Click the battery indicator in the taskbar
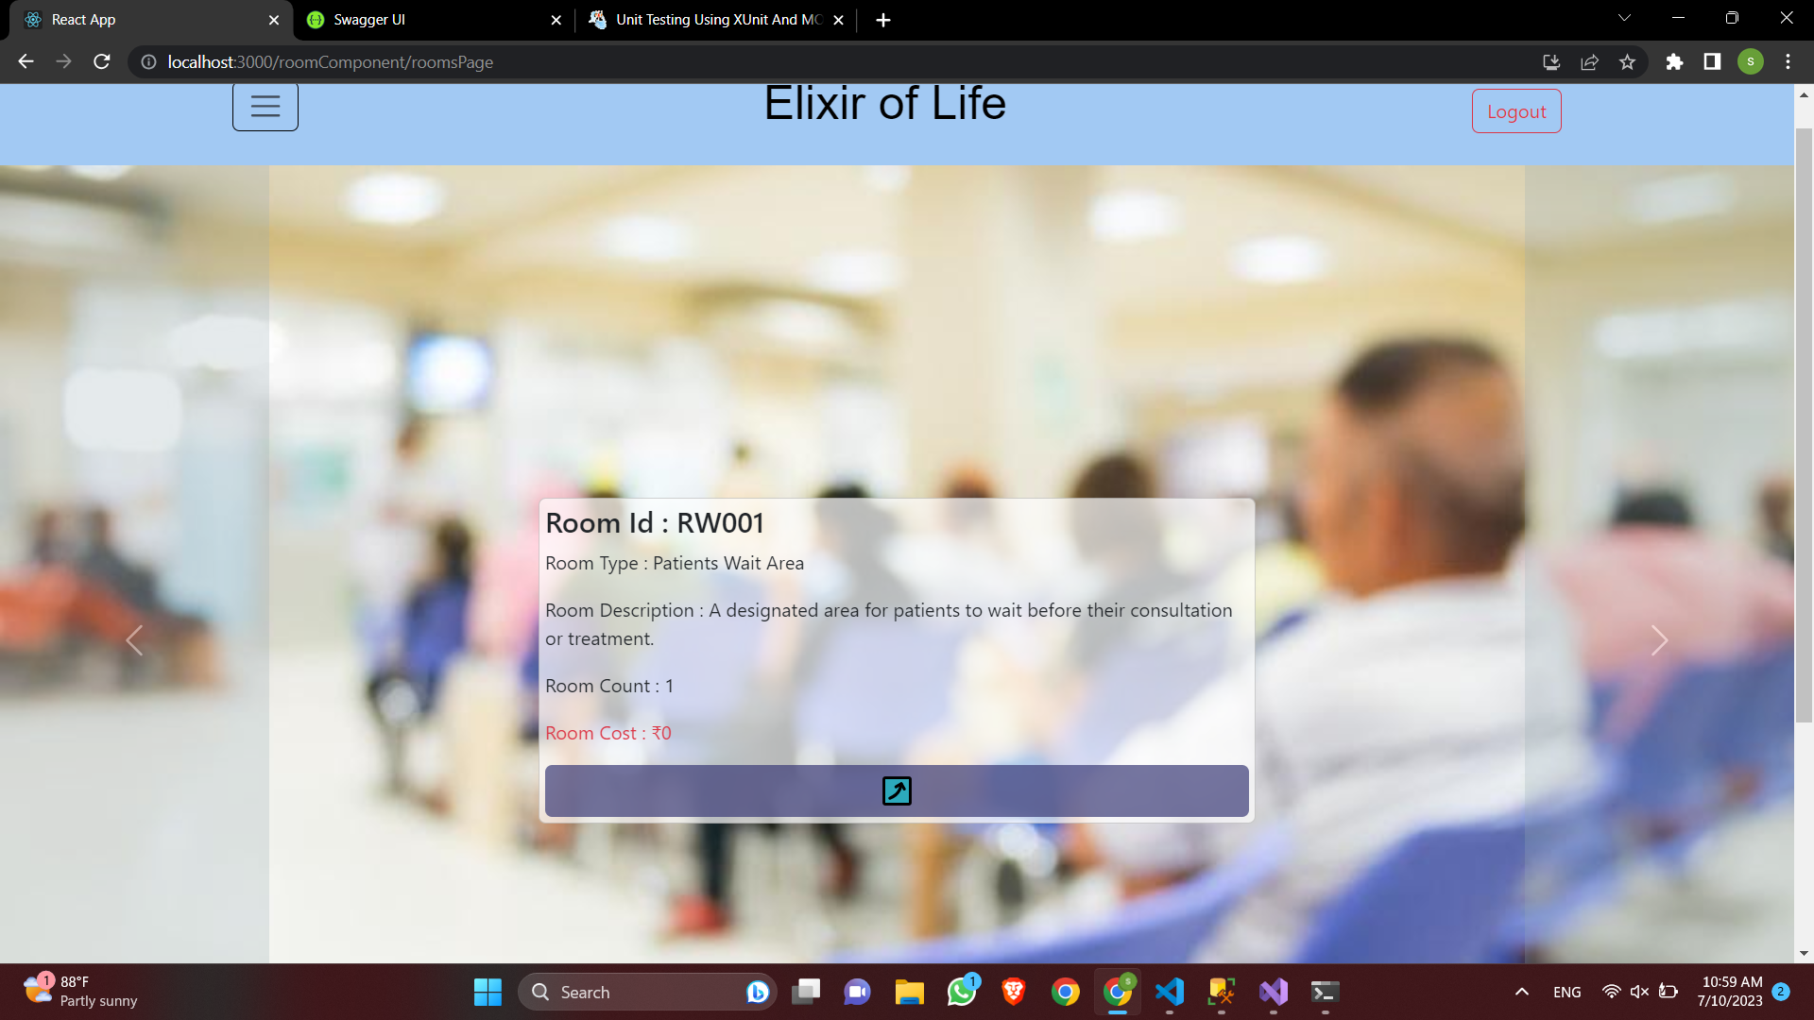This screenshot has width=1814, height=1020. [x=1668, y=992]
